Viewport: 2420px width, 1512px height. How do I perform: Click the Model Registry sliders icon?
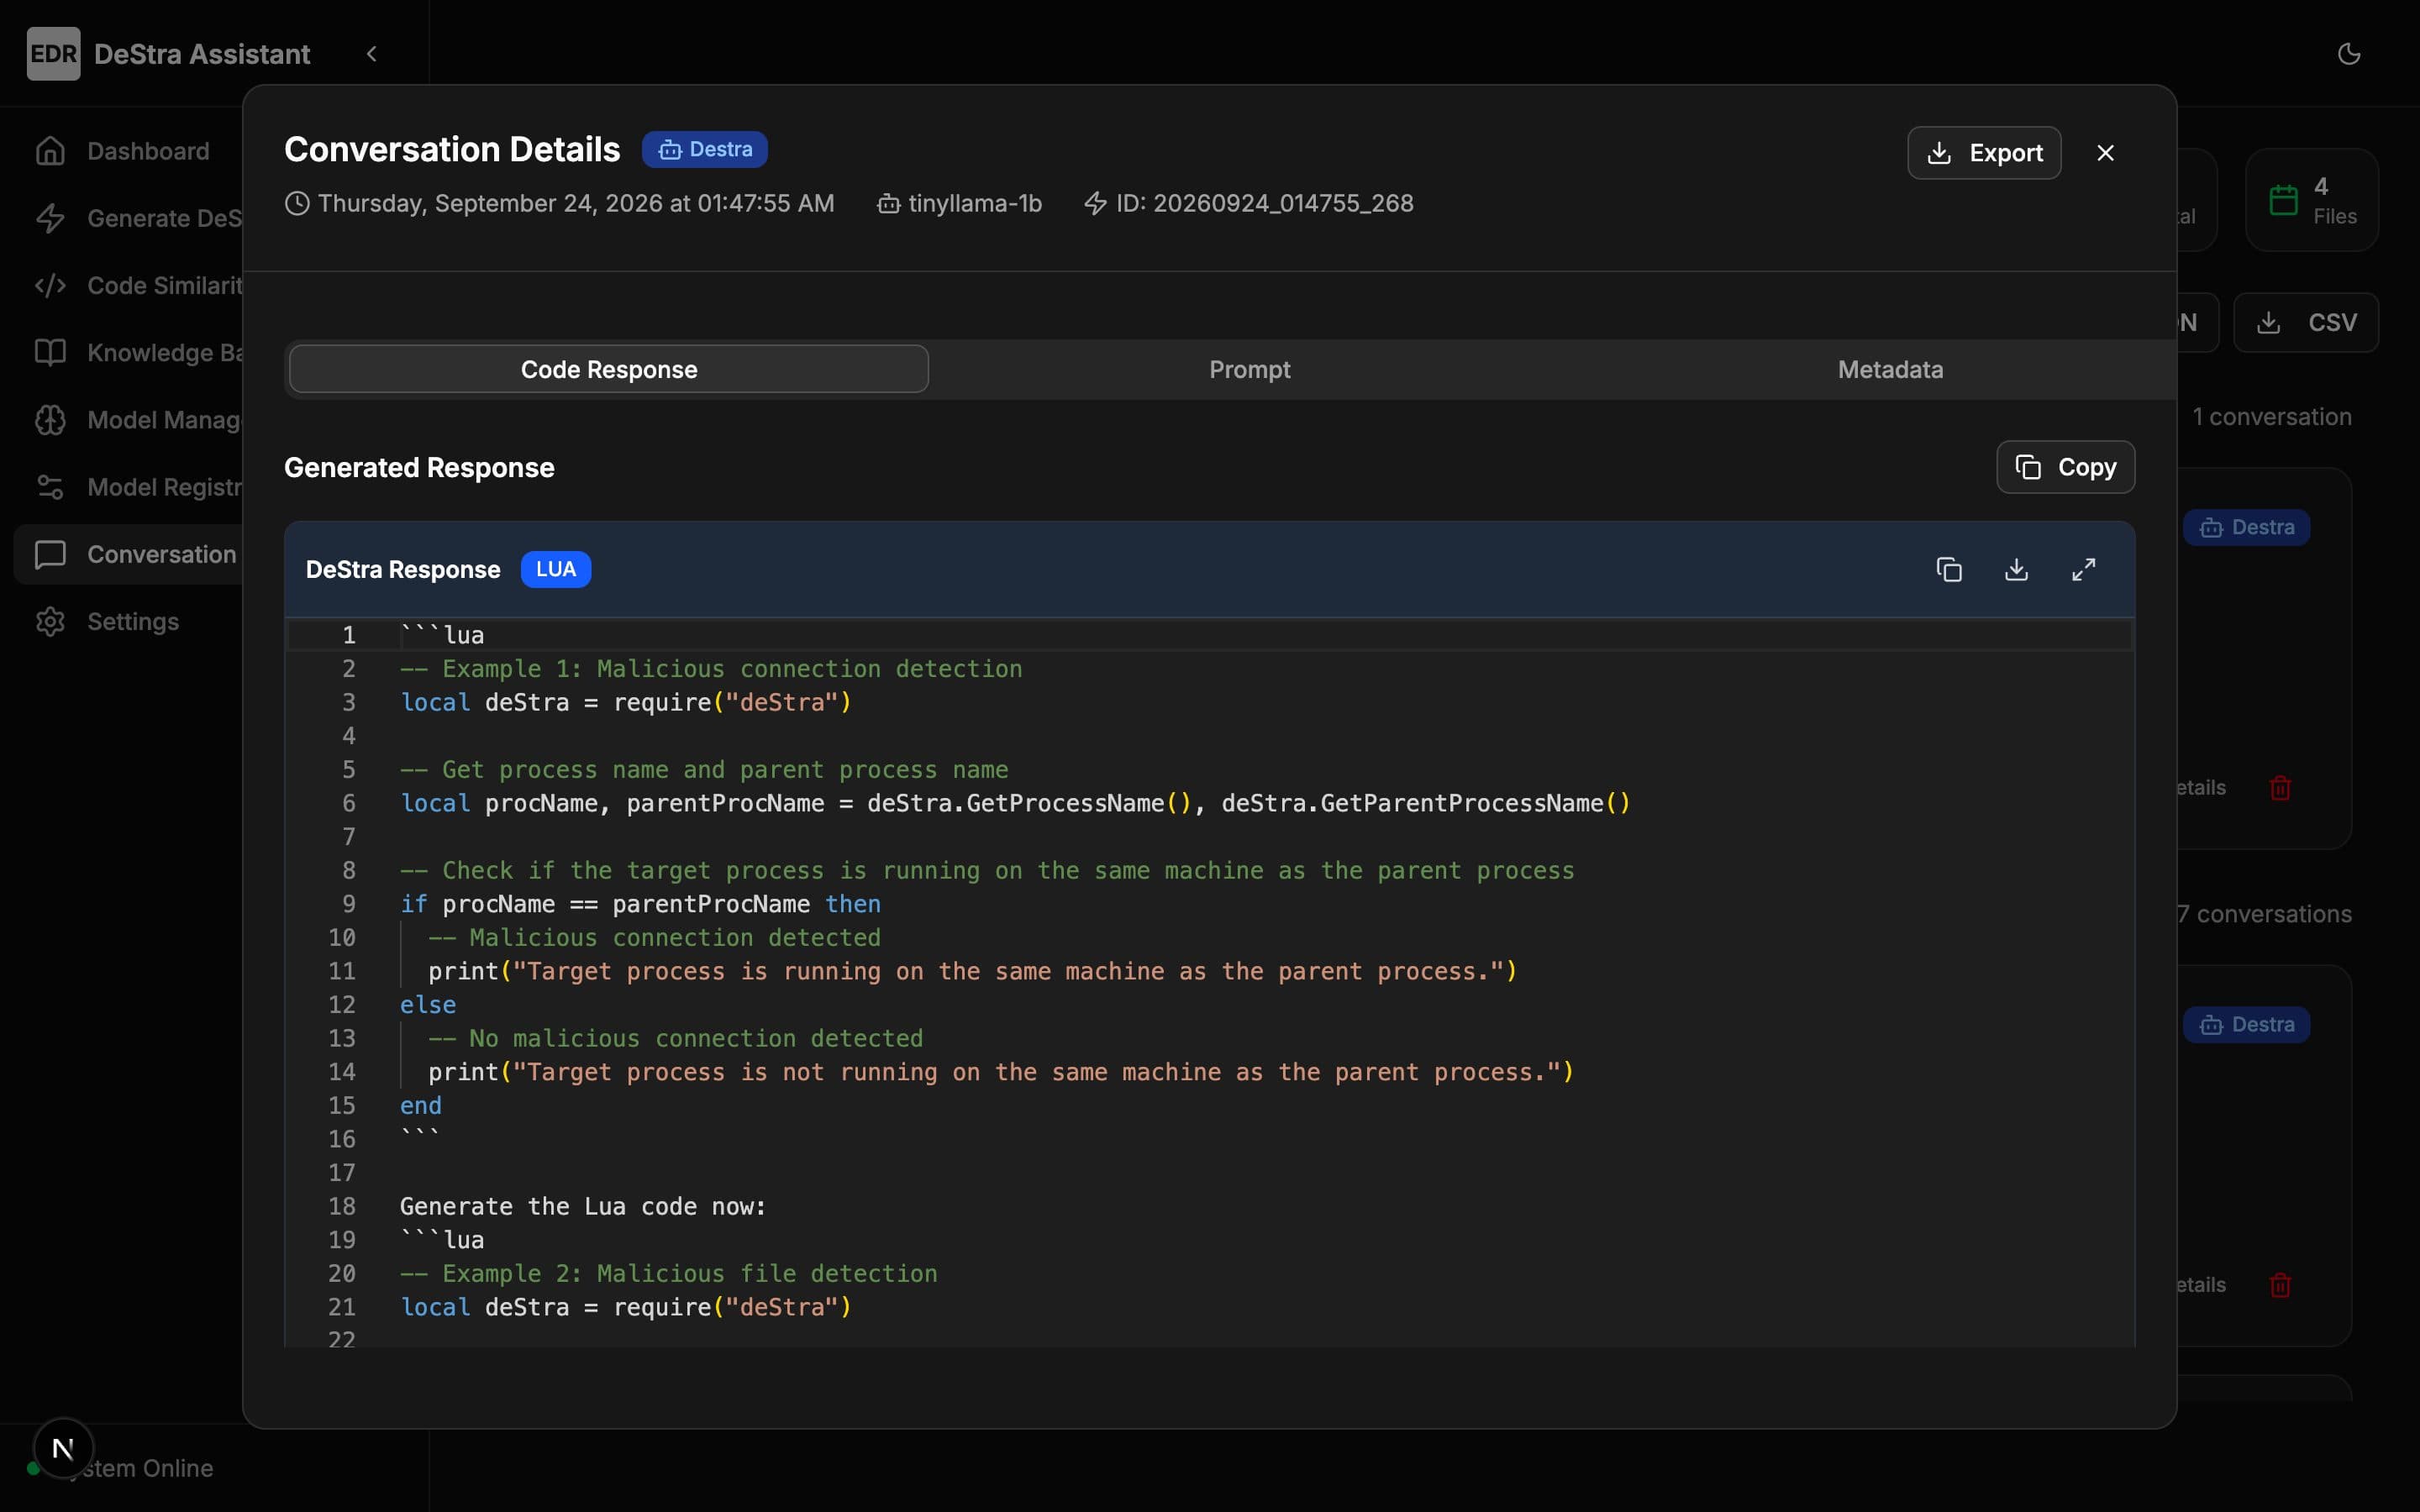50,487
